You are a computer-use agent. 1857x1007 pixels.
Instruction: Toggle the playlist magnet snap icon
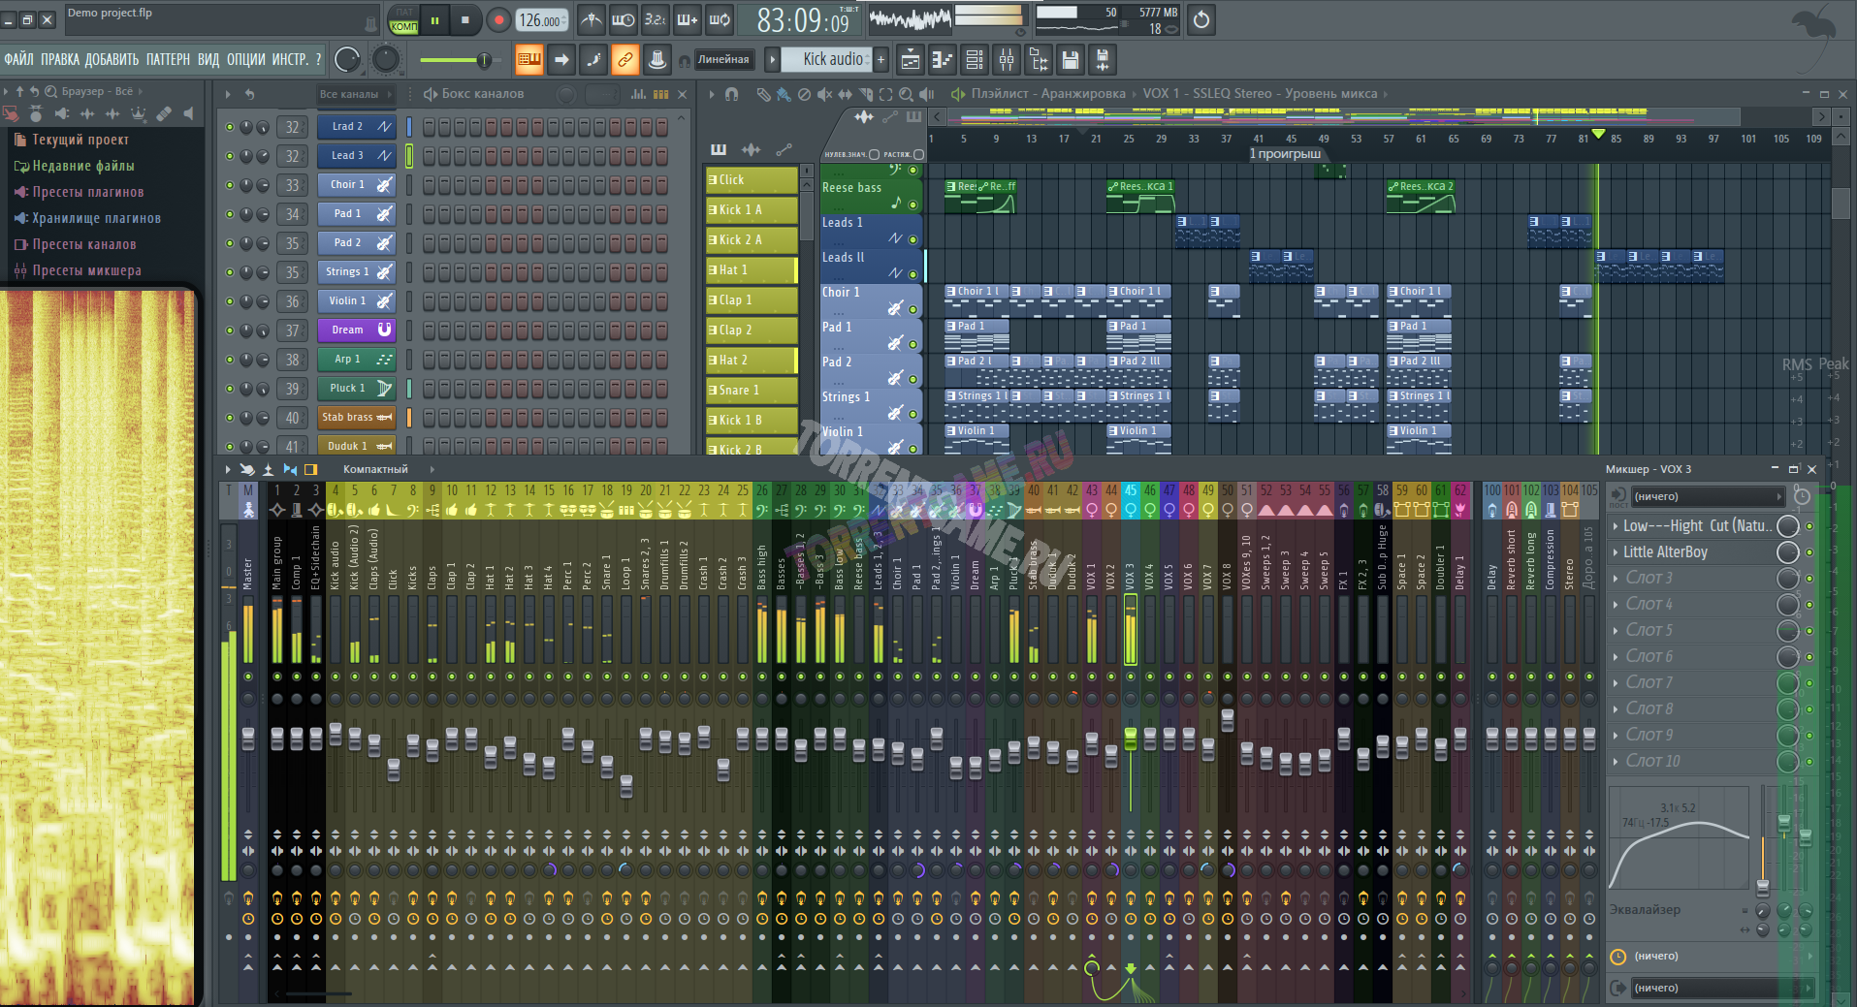pyautogui.click(x=731, y=94)
